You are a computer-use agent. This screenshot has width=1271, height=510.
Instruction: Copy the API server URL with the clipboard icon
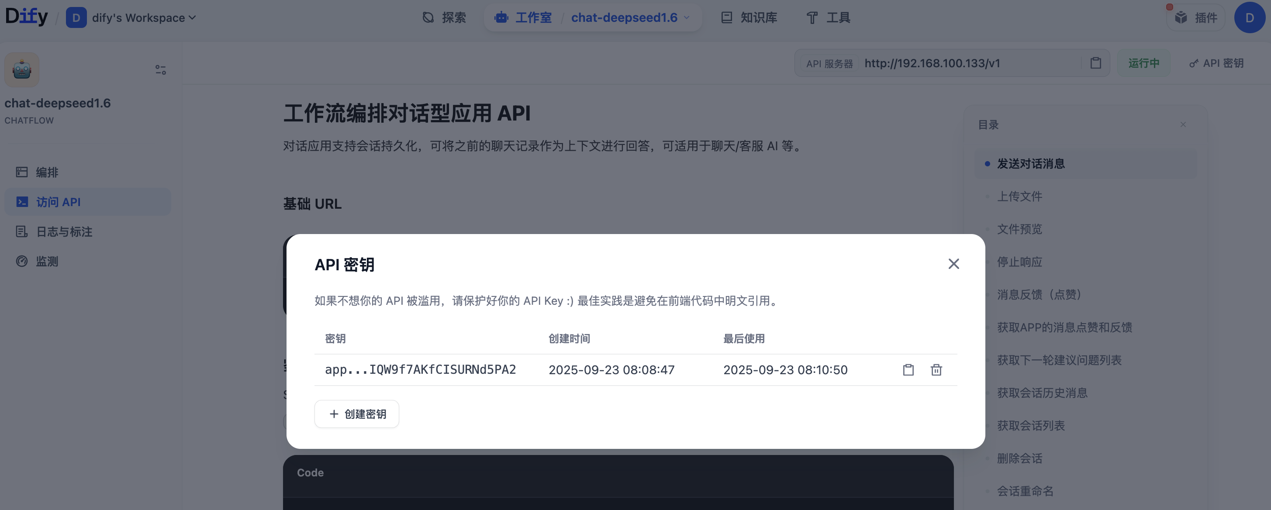click(x=1095, y=63)
